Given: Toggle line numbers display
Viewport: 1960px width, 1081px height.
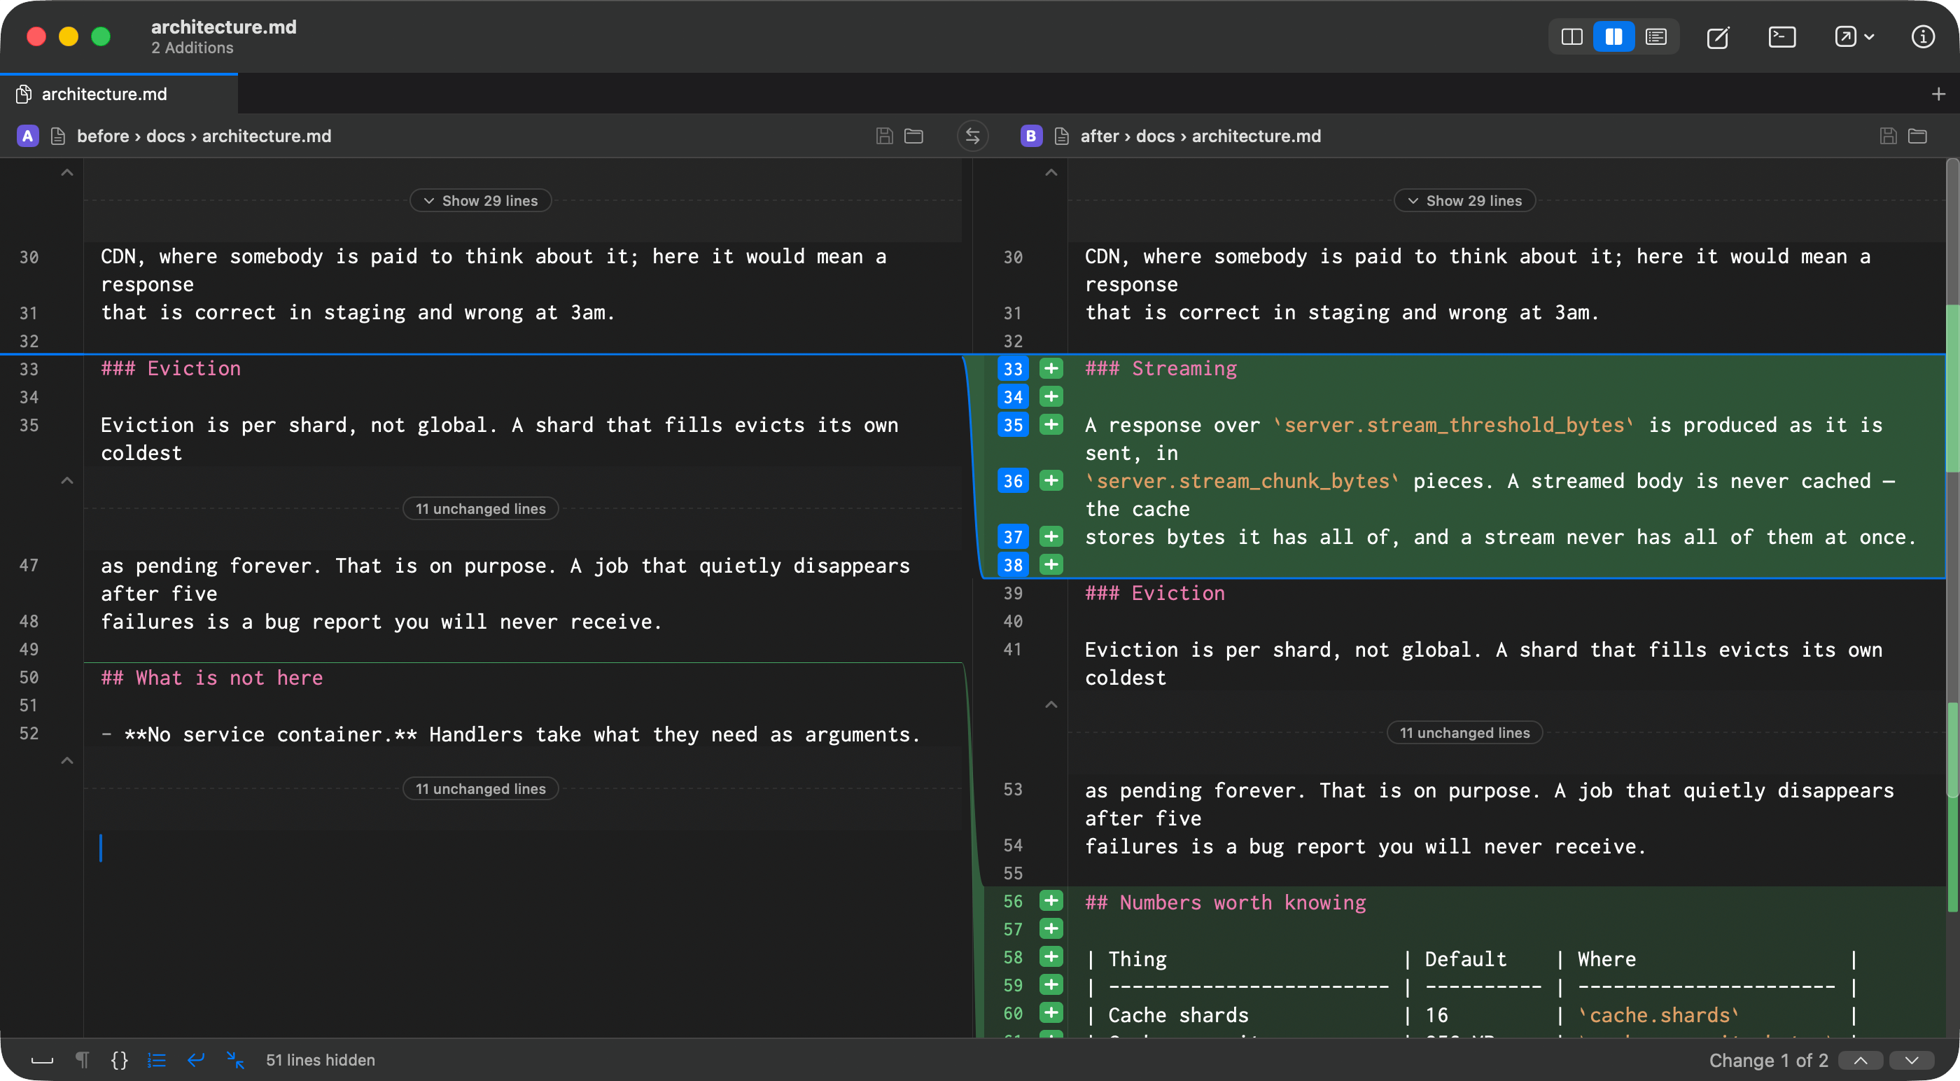Looking at the screenshot, I should [x=157, y=1061].
